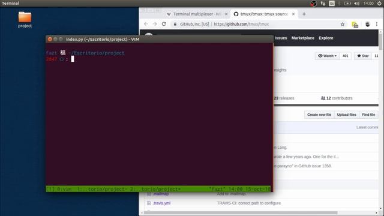Click tmux window 2 torio/project in status bar
Screen dimensions: 384x216
pyautogui.click(x=156, y=189)
